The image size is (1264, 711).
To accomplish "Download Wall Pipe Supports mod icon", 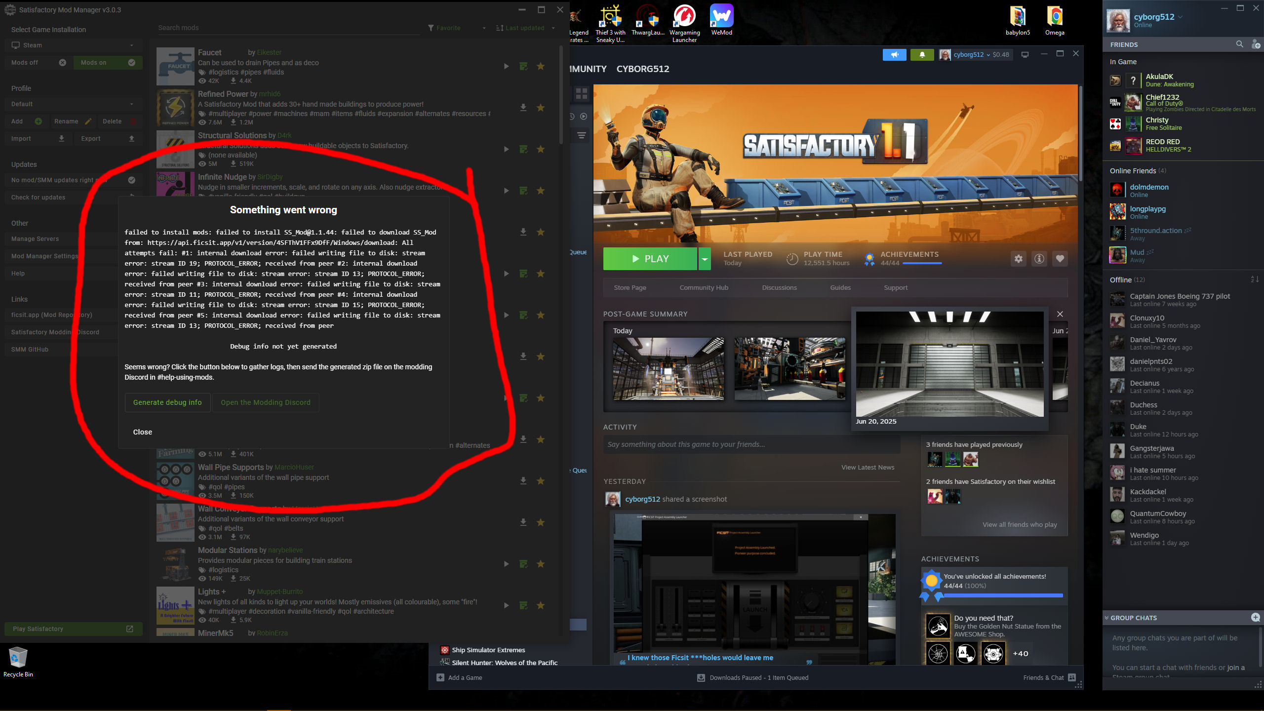I will [x=523, y=481].
